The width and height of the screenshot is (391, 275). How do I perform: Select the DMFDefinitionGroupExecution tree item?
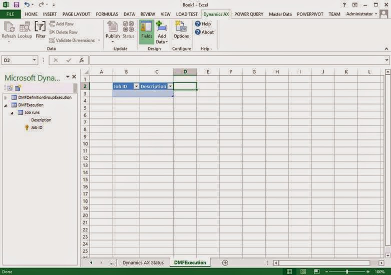45,97
